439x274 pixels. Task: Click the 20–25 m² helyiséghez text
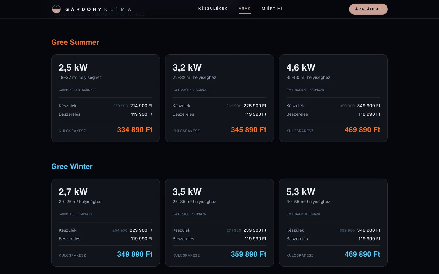pyautogui.click(x=80, y=202)
